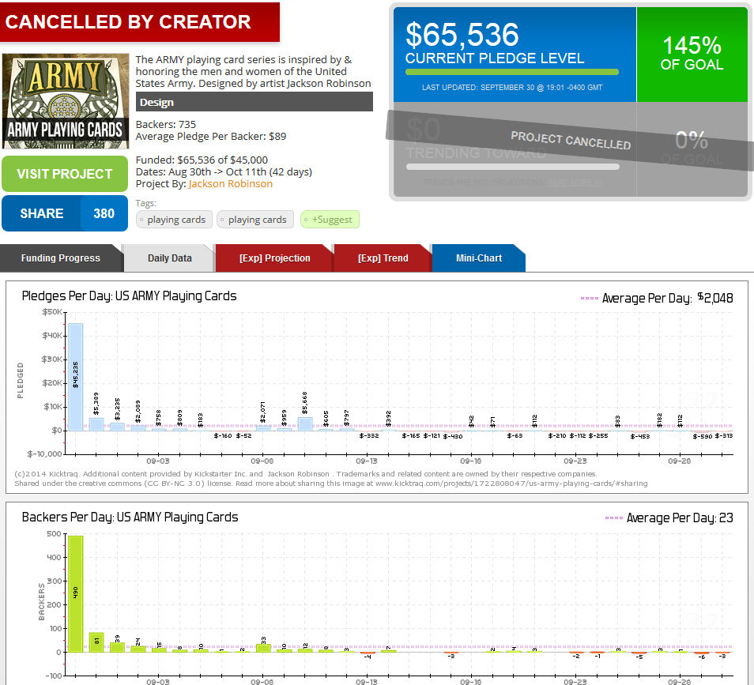Select the first playing cards tag
This screenshot has height=685, width=754.
(x=174, y=220)
